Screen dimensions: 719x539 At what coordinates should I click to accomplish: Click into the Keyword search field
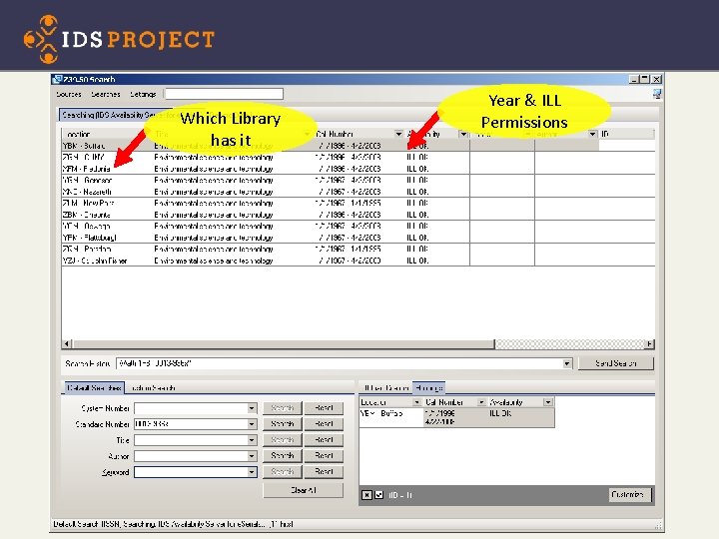tap(191, 472)
